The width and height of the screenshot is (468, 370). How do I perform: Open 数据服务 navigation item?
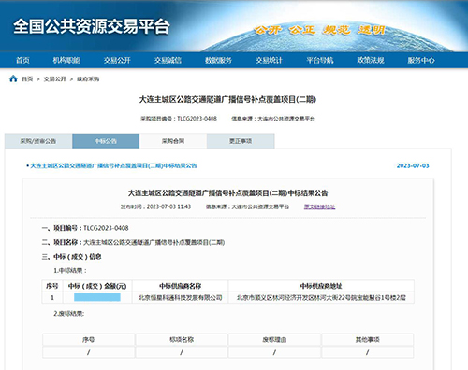coord(218,60)
